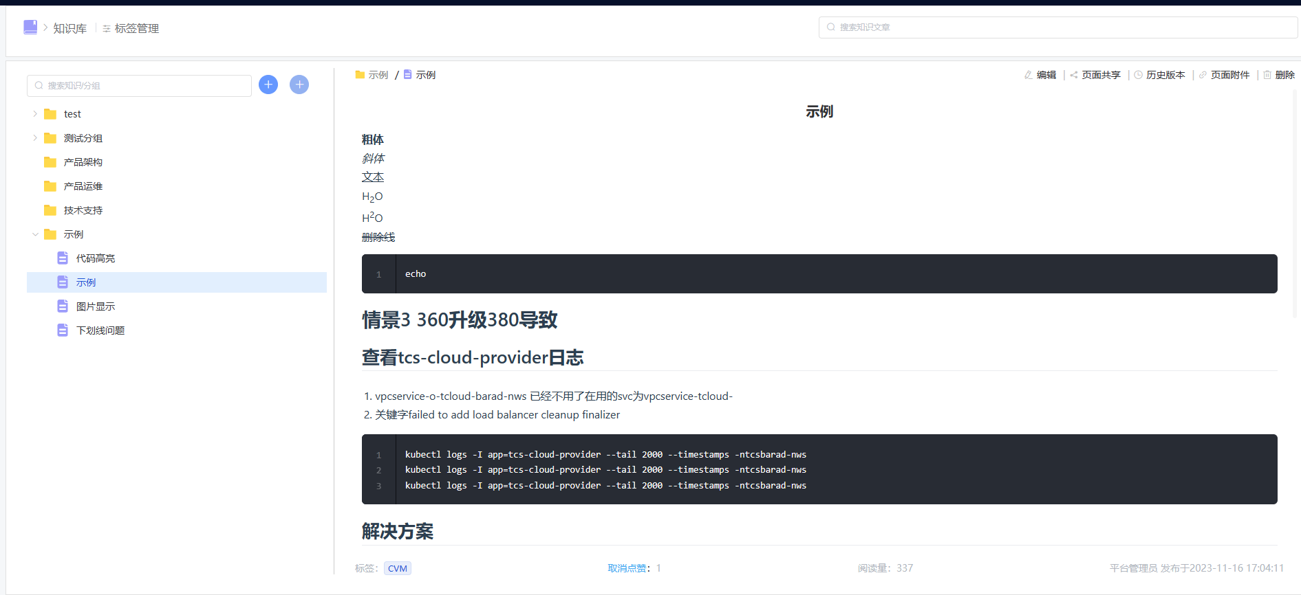Open 历史版本 version history

pos(1159,75)
